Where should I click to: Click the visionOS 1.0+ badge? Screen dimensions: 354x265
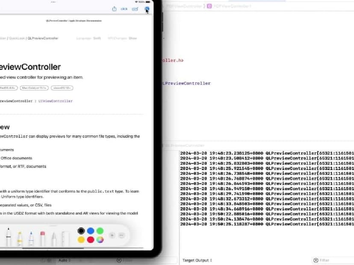pyautogui.click(x=62, y=88)
